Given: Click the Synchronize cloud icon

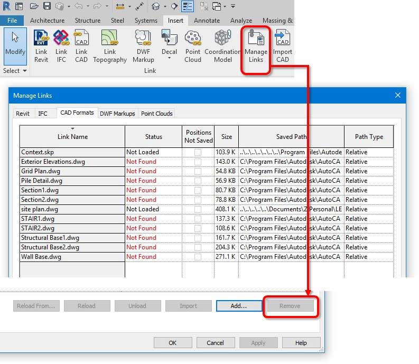Looking at the screenshot, I should [x=60, y=6].
